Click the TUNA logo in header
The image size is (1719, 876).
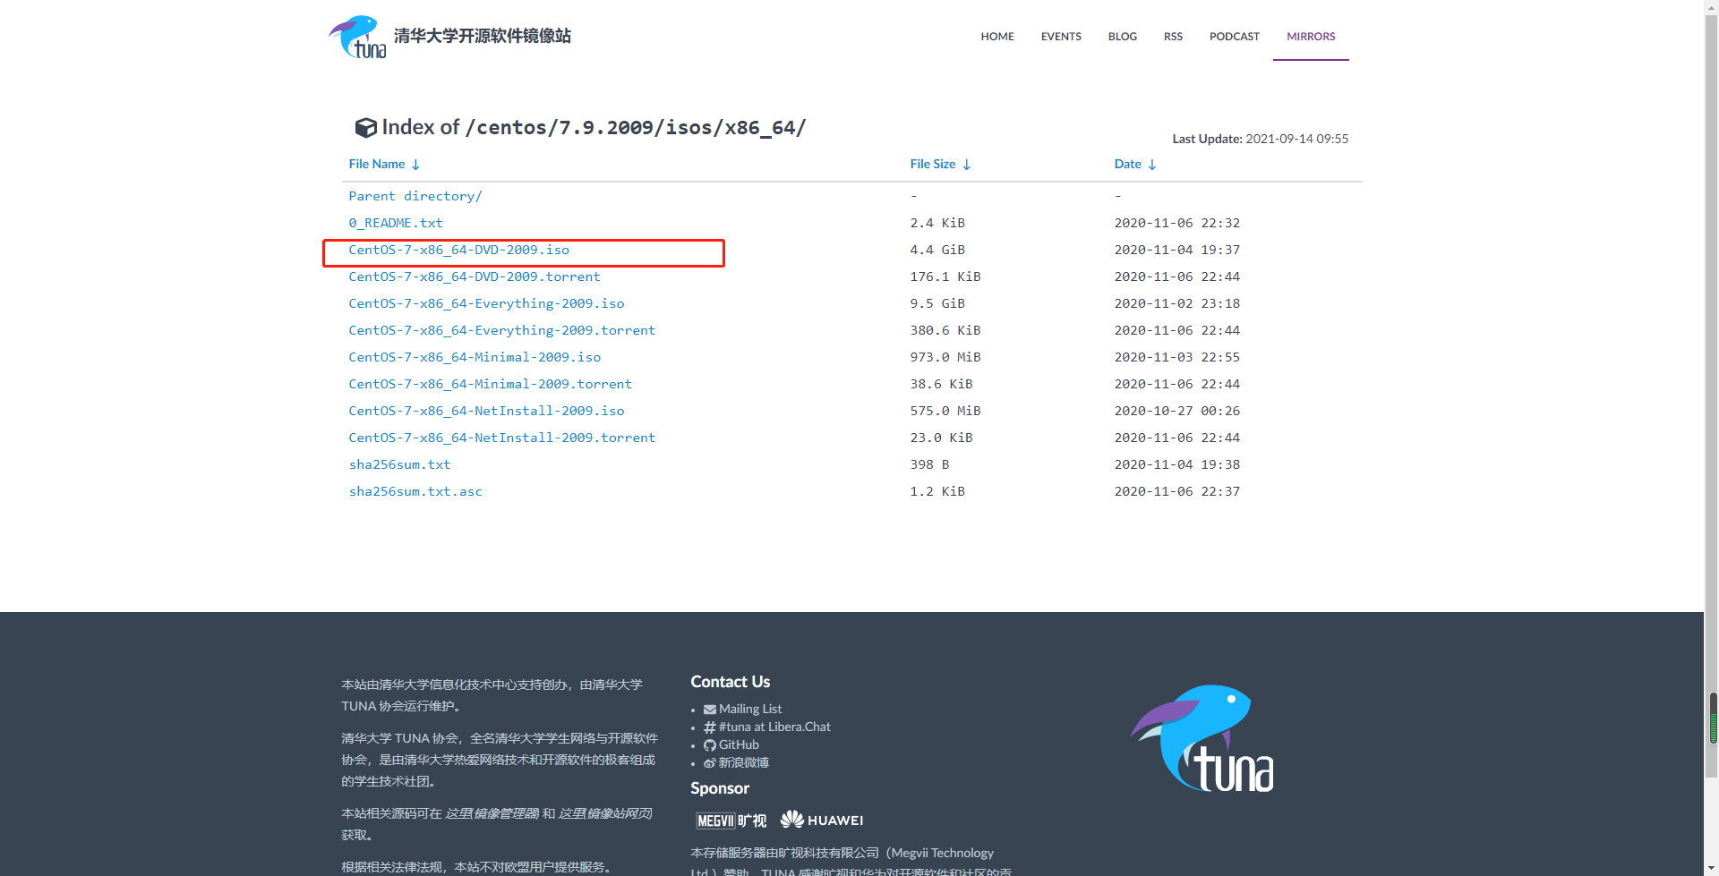pyautogui.click(x=358, y=37)
